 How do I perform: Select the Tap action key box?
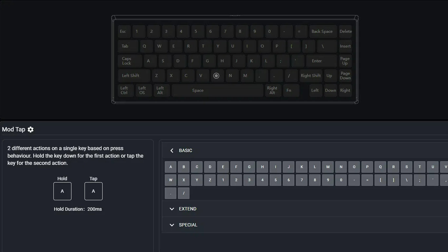pos(93,191)
